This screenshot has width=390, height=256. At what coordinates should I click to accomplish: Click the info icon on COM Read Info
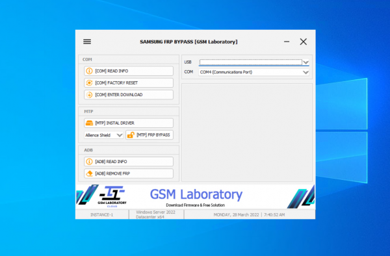[89, 71]
